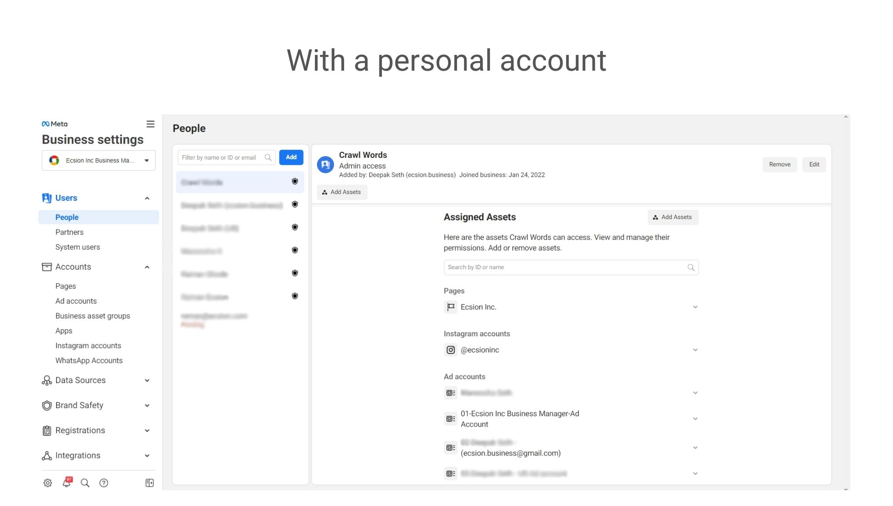Image resolution: width=893 pixels, height=506 pixels.
Task: Focus the Search by ID or name field
Action: point(571,267)
